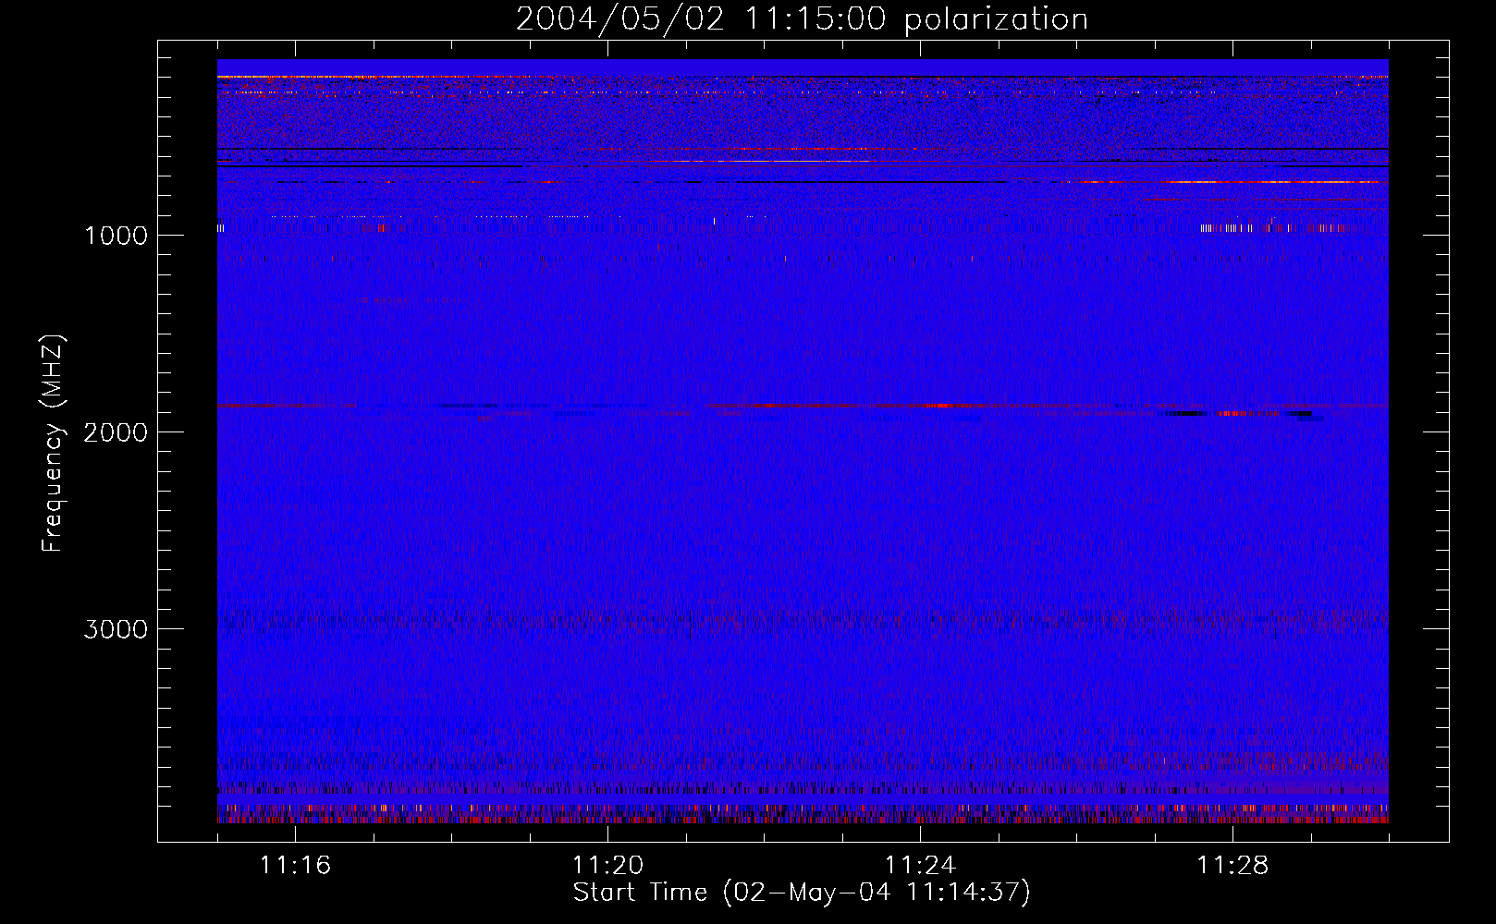The width and height of the screenshot is (1496, 924).
Task: Click the 2000 frequency tick label
Action: pos(116,432)
